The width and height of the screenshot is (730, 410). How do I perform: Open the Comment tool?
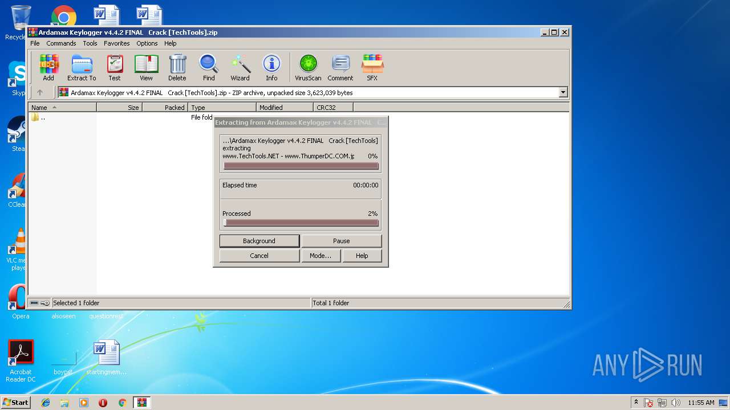340,68
